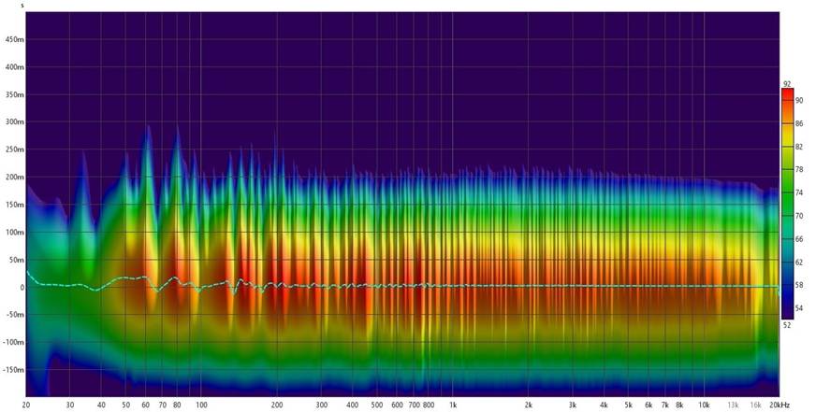Click the 0 label on time axis
Screen dimensions: 816x412
[x=21, y=287]
